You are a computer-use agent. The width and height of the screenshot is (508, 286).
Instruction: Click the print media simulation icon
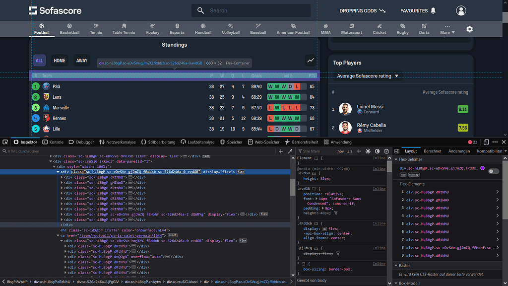(386, 151)
